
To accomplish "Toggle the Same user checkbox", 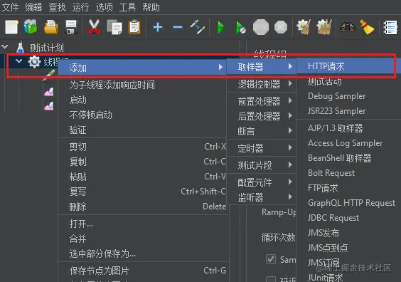I will click(x=271, y=259).
